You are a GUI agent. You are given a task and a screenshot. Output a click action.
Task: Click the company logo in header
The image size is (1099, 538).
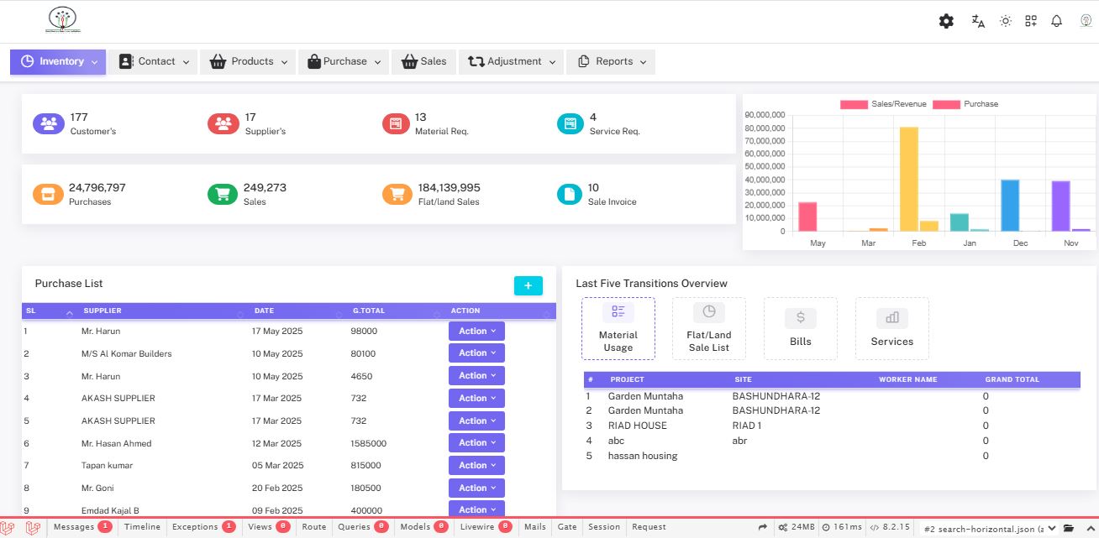62,18
